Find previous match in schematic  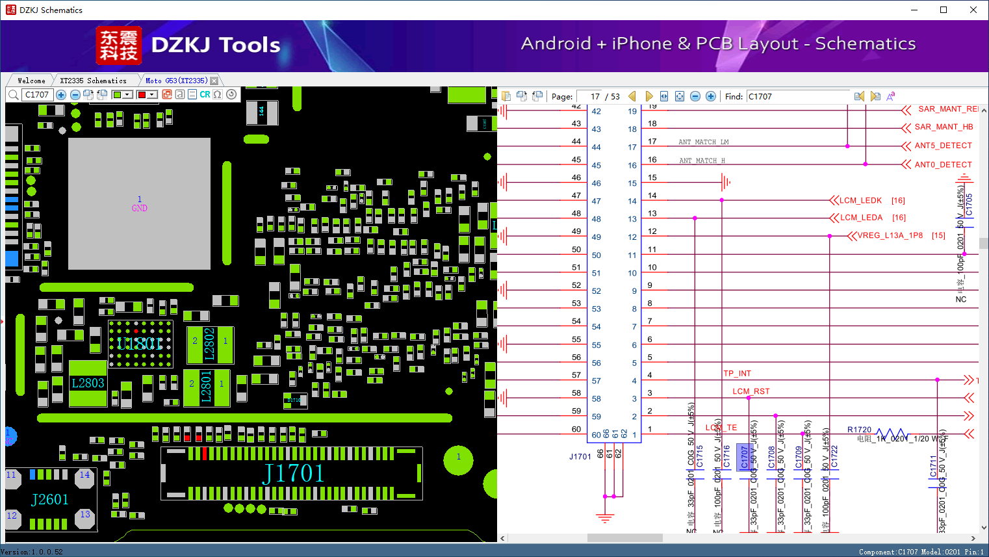(859, 96)
